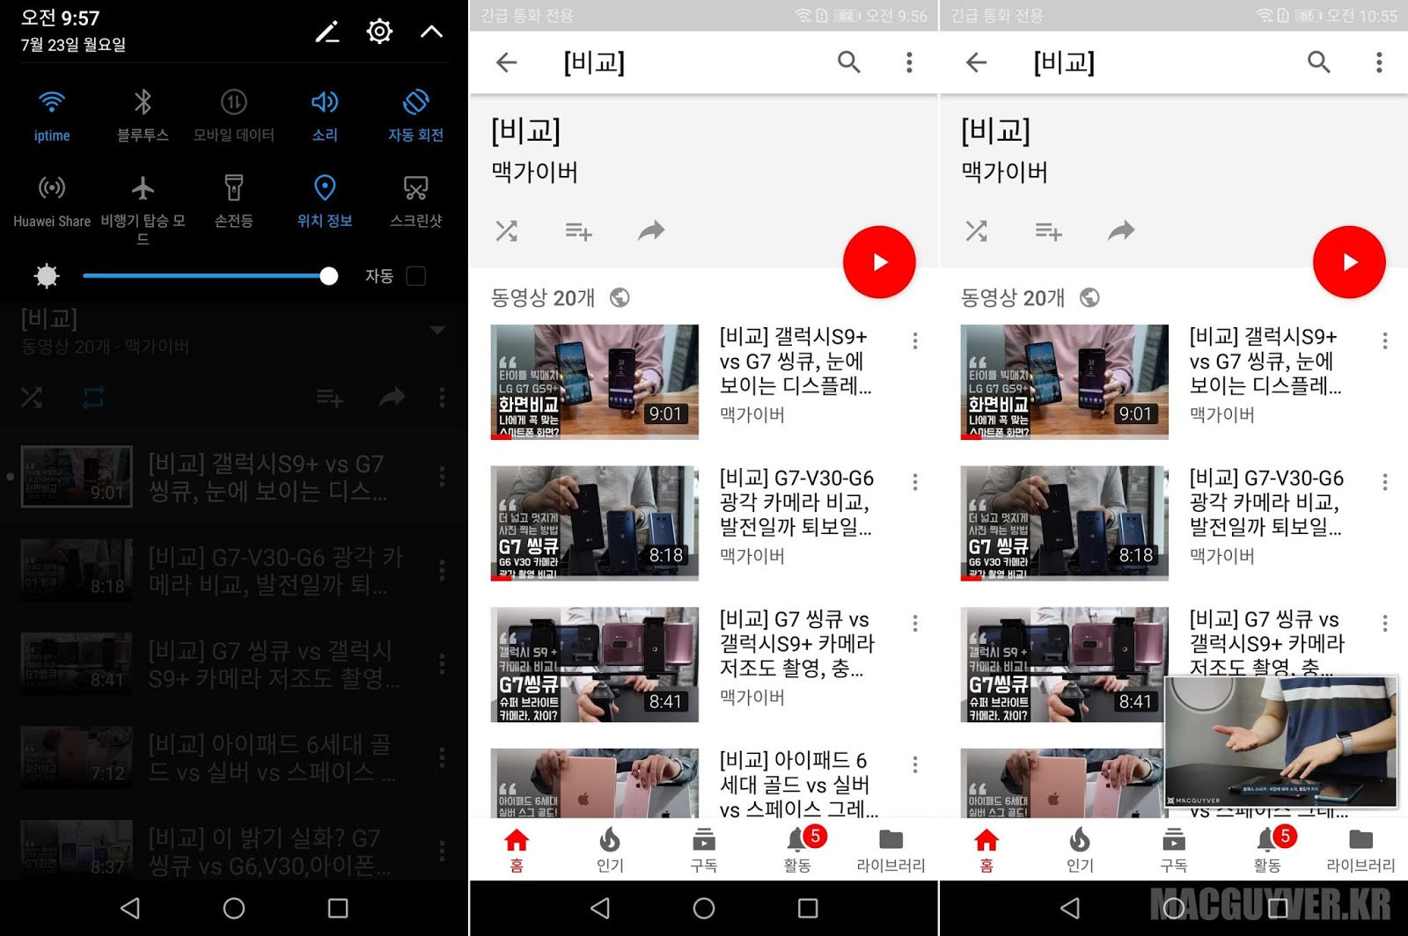Toggle location info (위치 정보) setting
Screen dimensions: 1408x936
[x=325, y=201]
